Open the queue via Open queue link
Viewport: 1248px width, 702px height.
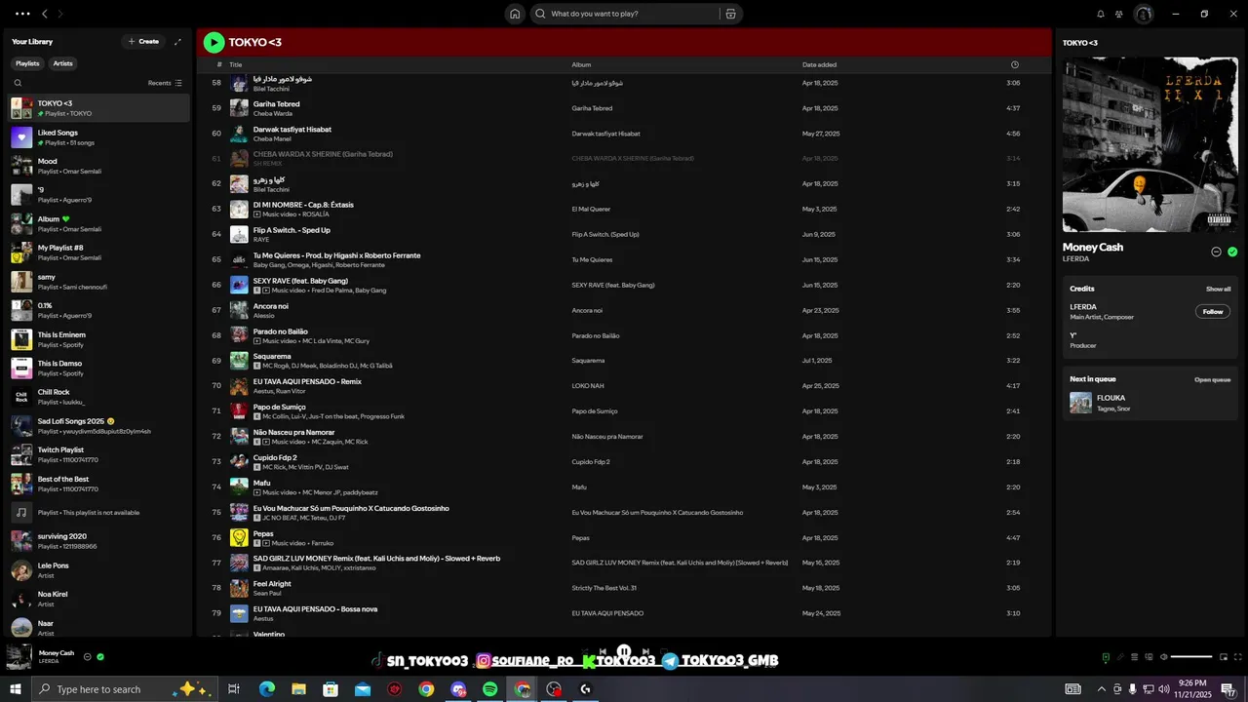click(x=1212, y=379)
